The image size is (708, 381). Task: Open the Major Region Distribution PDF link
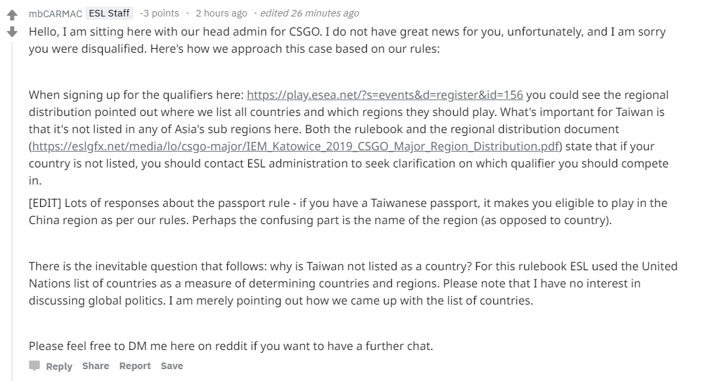click(296, 146)
